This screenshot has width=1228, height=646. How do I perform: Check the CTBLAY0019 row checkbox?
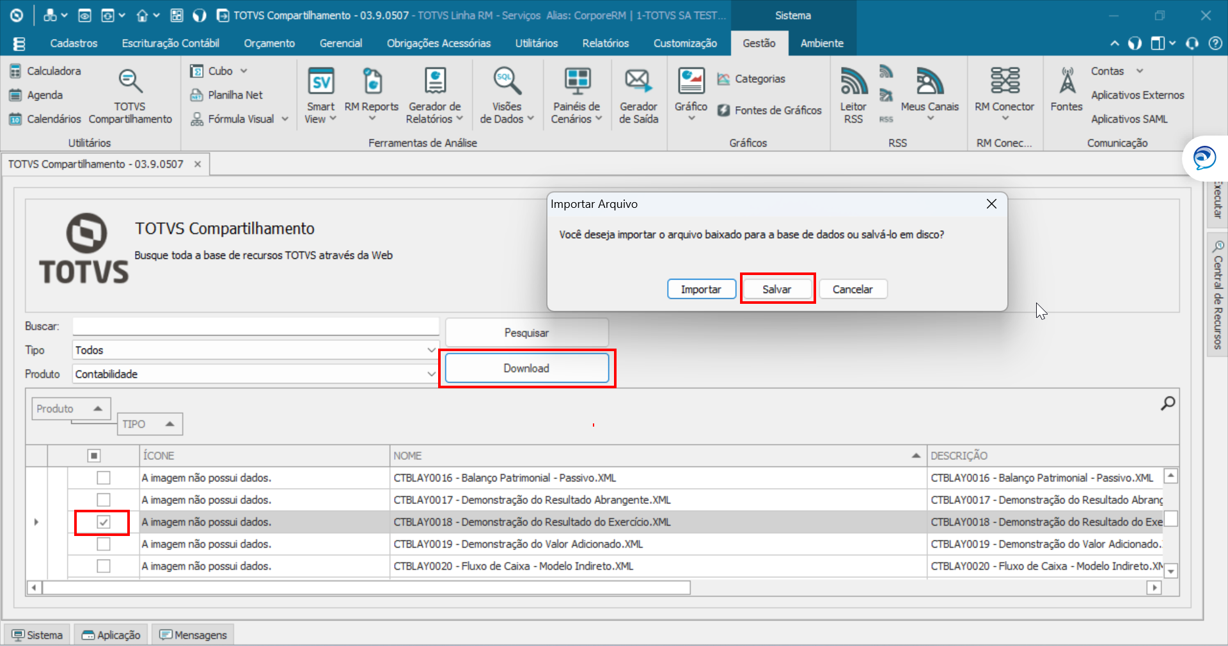coord(103,544)
